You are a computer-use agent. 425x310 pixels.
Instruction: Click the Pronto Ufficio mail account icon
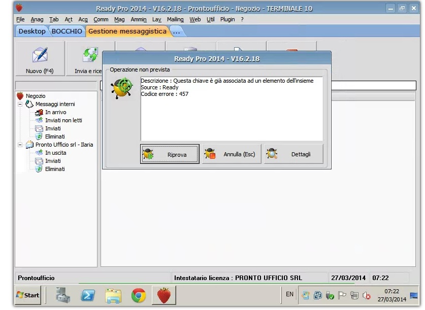pos(29,145)
